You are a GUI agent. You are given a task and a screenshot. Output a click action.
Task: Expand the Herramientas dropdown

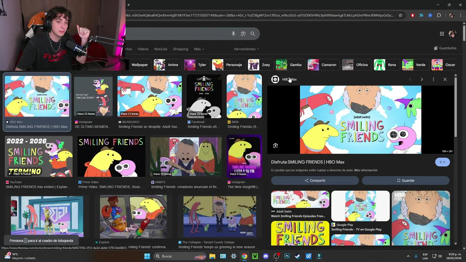(x=246, y=49)
